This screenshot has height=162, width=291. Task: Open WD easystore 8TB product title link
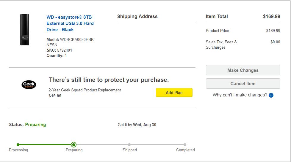[x=70, y=23]
